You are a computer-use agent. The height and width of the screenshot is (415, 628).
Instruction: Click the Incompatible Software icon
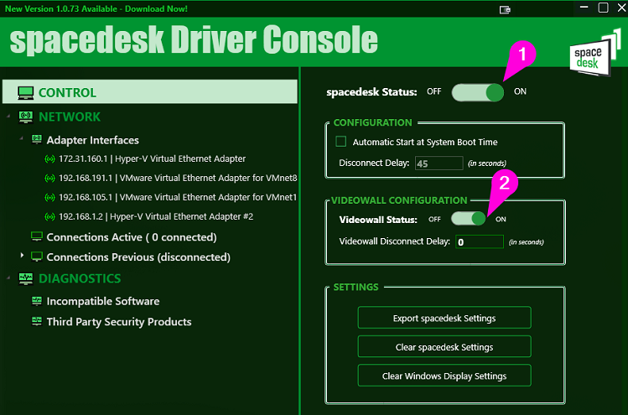tap(37, 300)
